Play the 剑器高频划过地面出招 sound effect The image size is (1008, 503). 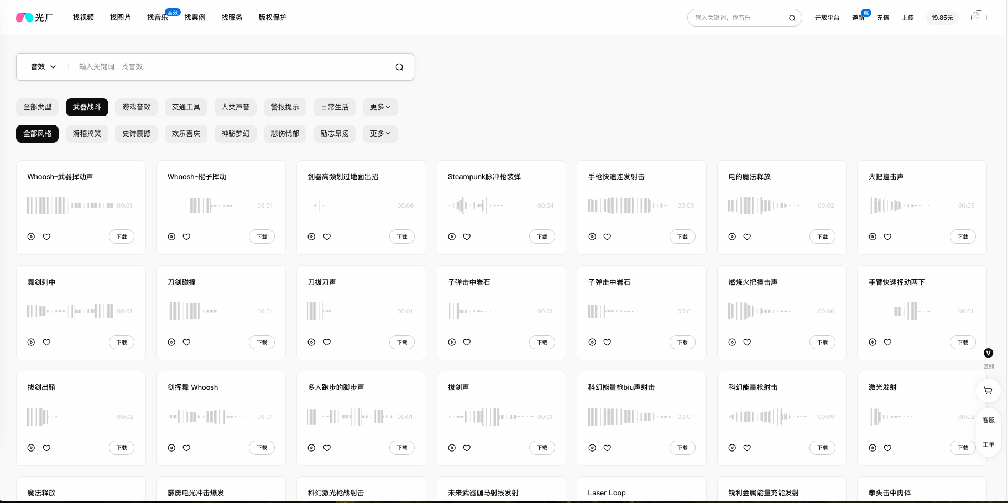click(x=312, y=237)
